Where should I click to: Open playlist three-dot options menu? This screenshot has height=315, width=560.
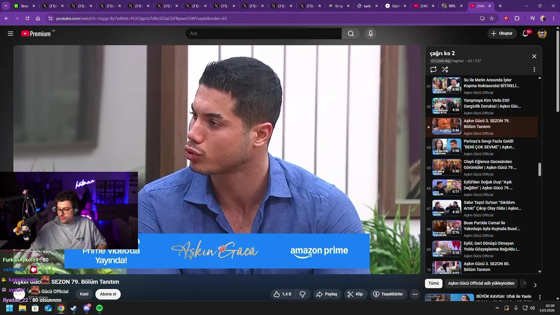pyautogui.click(x=534, y=70)
